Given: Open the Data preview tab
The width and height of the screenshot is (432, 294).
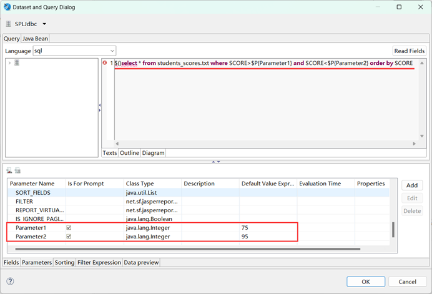Looking at the screenshot, I should coord(142,263).
